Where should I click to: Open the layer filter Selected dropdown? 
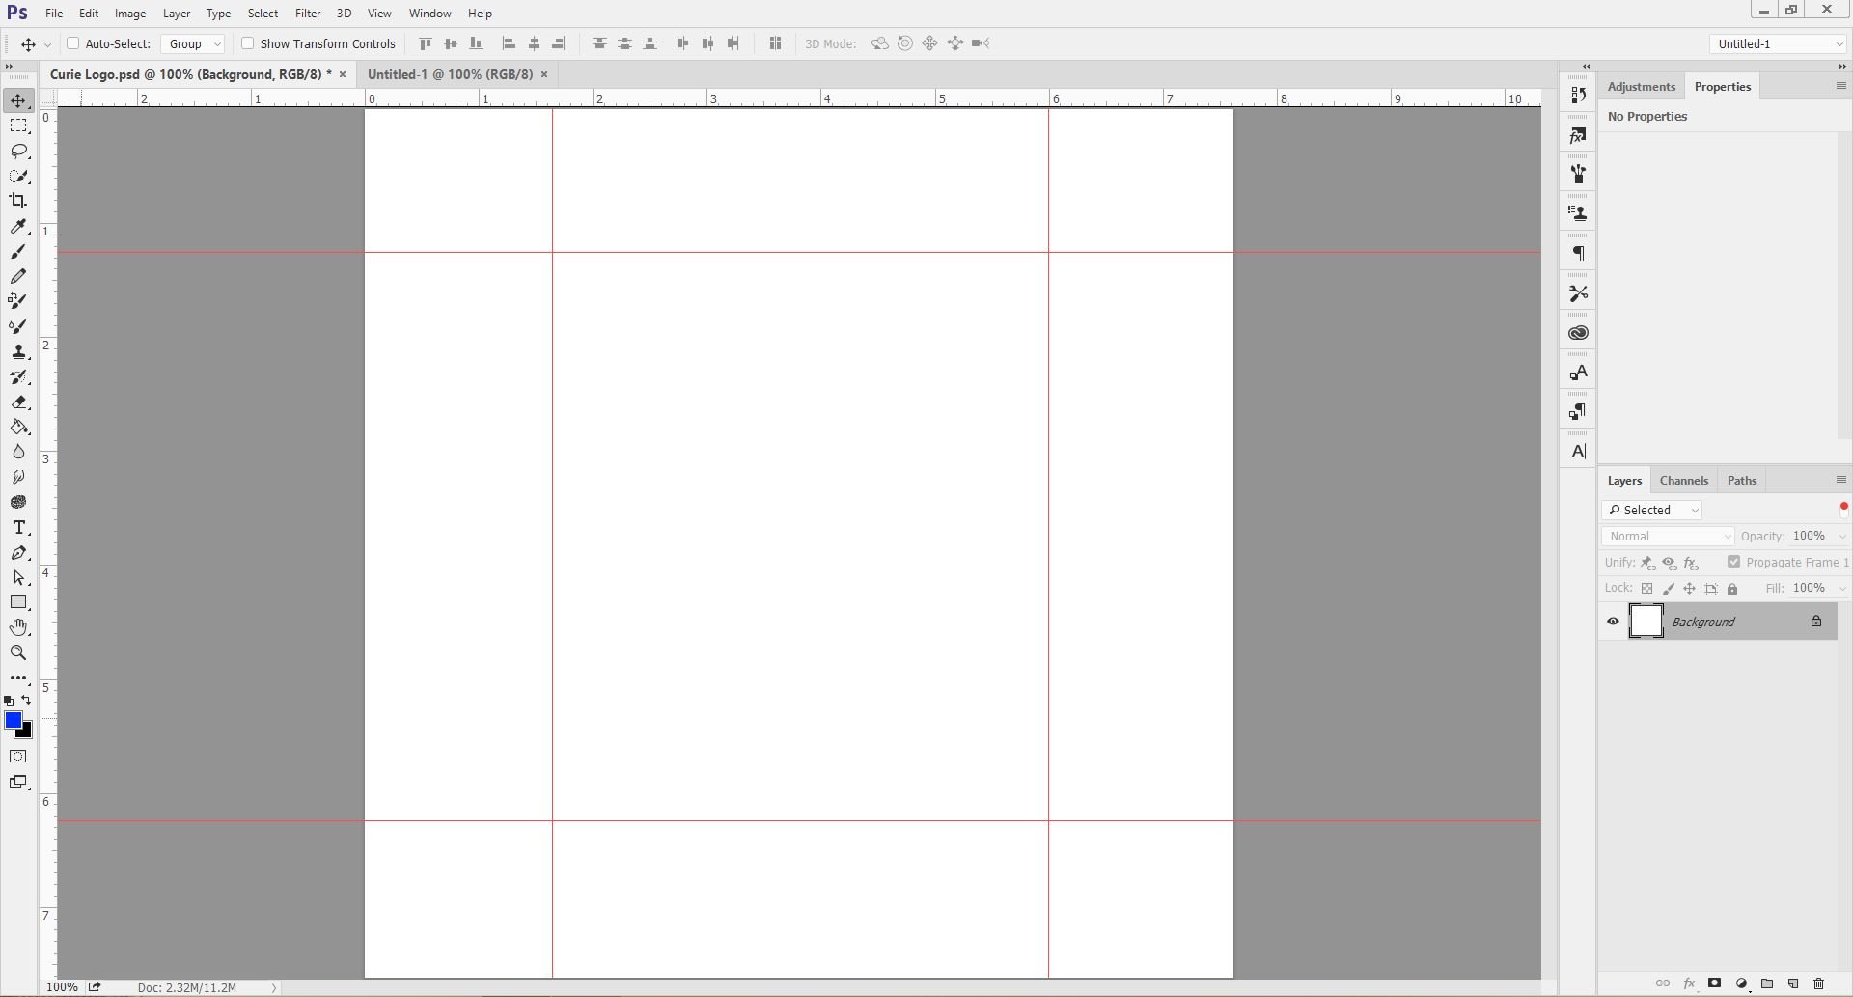click(x=1651, y=510)
